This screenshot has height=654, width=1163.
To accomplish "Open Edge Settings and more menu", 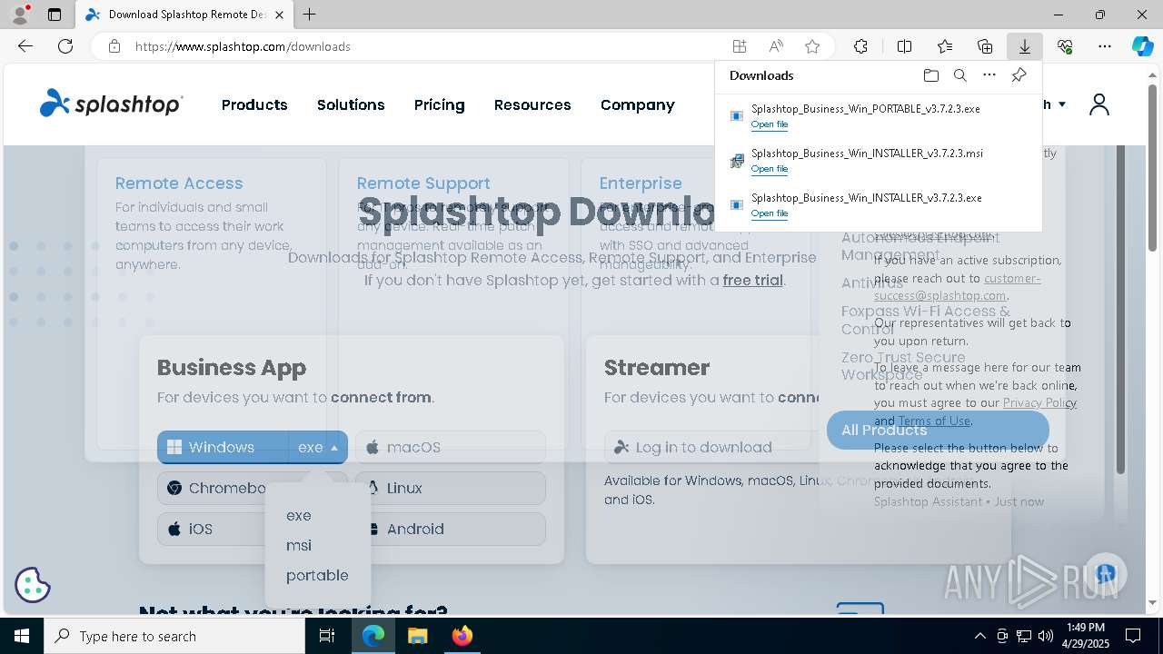I will coord(1105,46).
